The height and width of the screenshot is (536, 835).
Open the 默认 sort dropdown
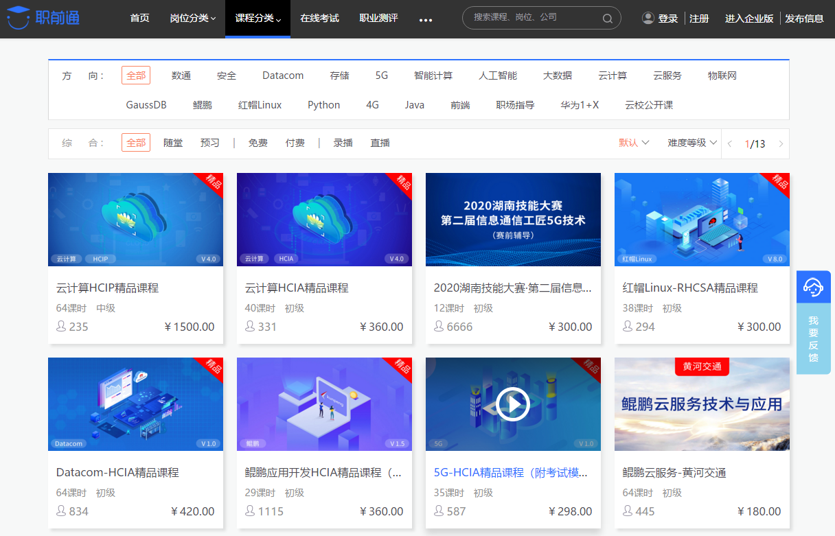point(630,143)
